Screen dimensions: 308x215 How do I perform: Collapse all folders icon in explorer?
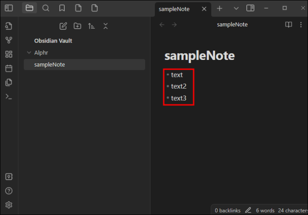click(106, 26)
